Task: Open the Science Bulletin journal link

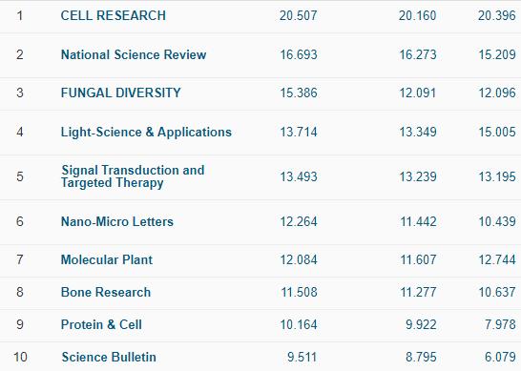Action: (109, 357)
